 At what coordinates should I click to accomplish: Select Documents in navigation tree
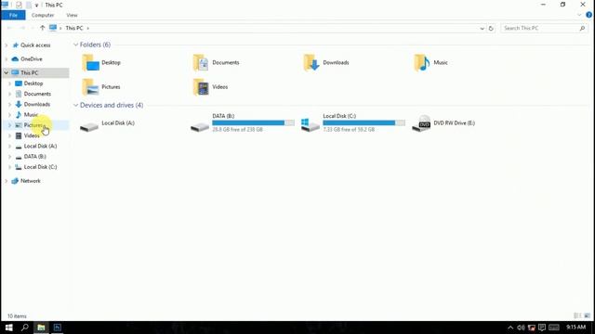click(37, 94)
